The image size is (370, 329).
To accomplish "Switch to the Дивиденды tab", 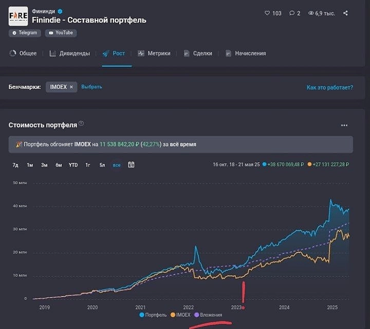I will click(69, 53).
